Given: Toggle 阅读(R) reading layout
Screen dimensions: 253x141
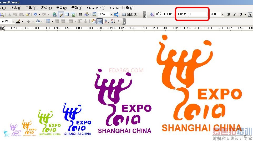Looking at the screenshot, I should click(x=130, y=14).
